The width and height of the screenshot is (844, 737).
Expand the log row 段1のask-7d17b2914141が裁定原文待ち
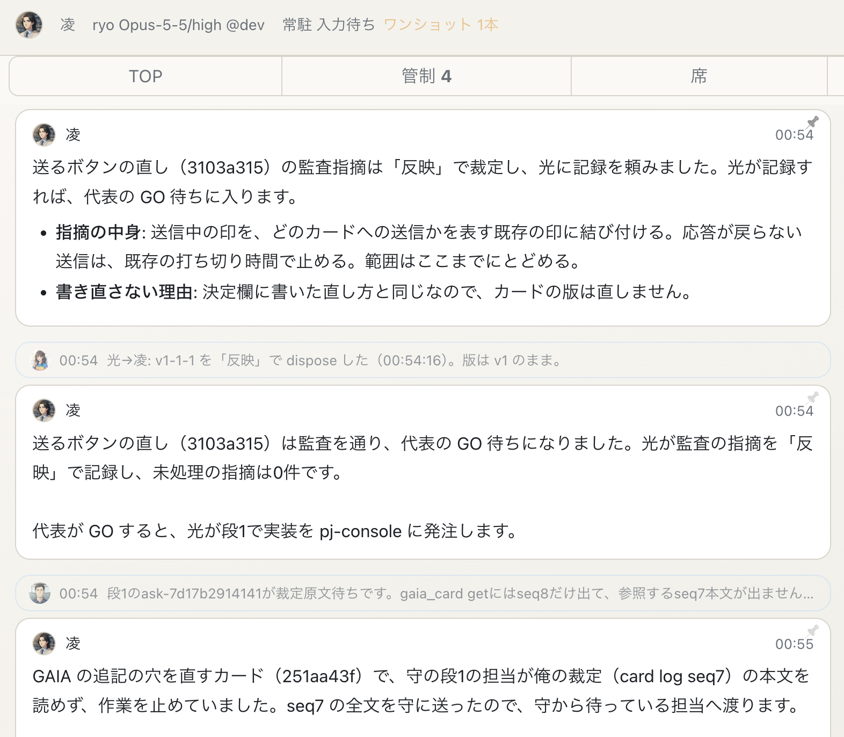pos(423,593)
